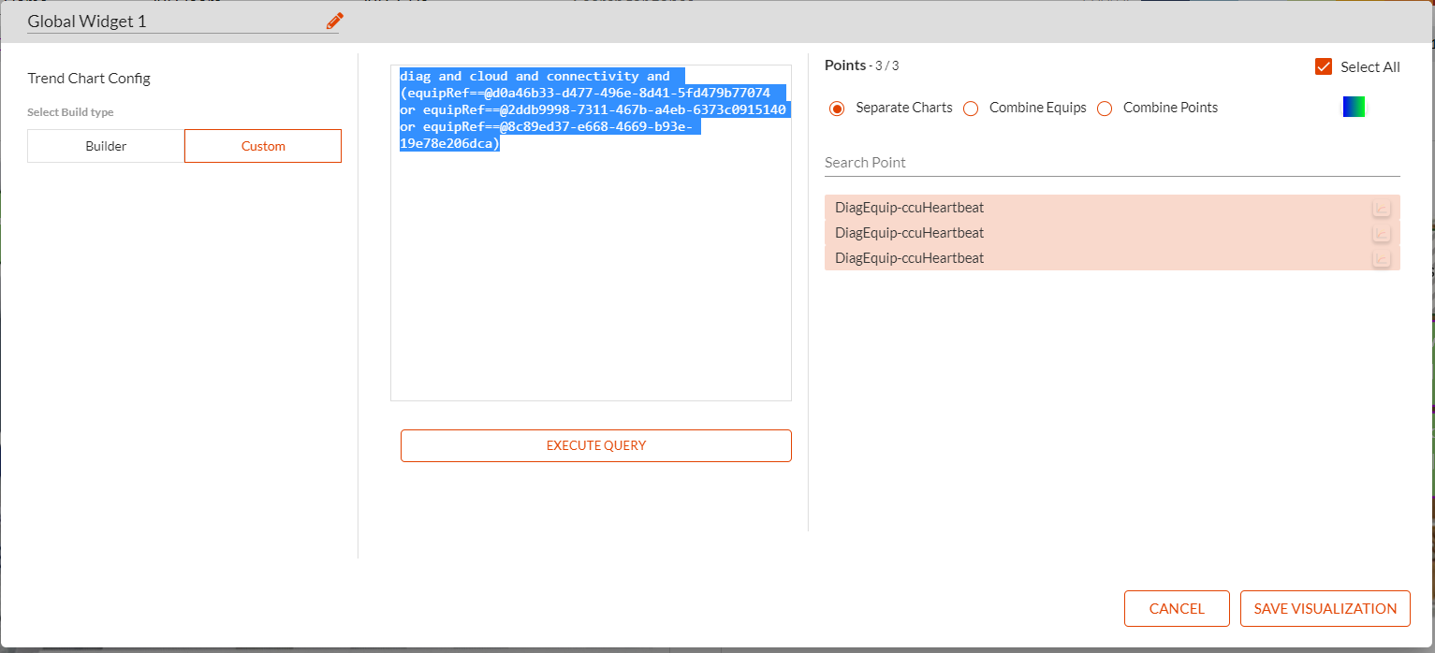The image size is (1435, 653).
Task: Uncheck the Select All checkbox
Action: 1324,66
